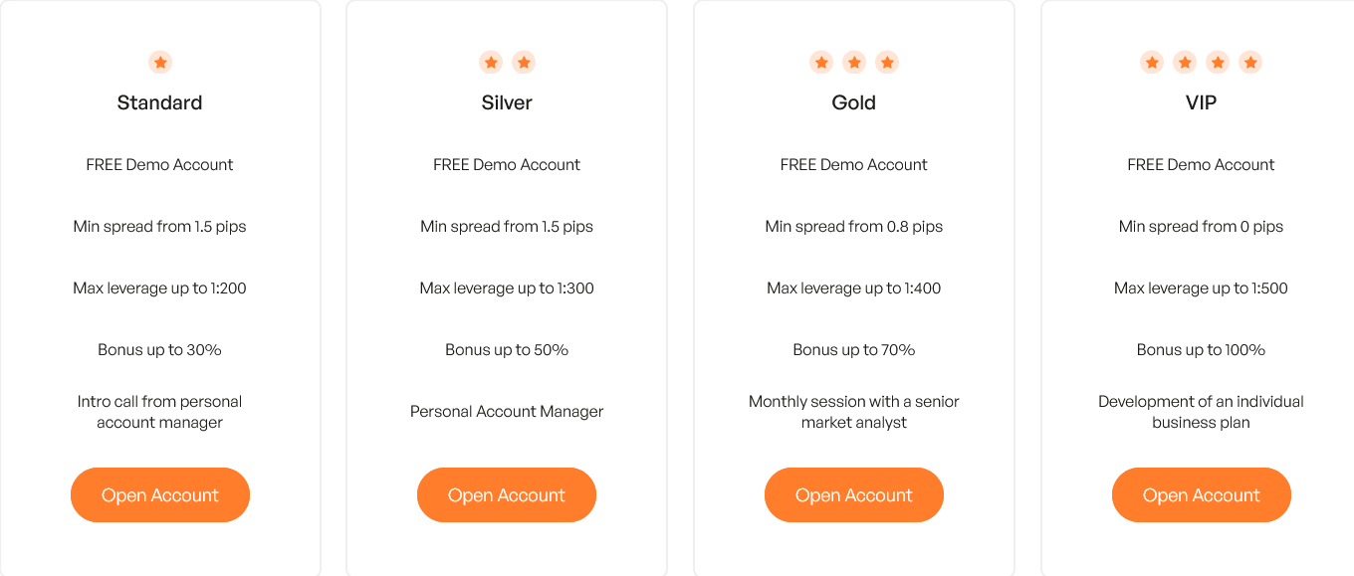Open Account for the Gold plan

(854, 494)
